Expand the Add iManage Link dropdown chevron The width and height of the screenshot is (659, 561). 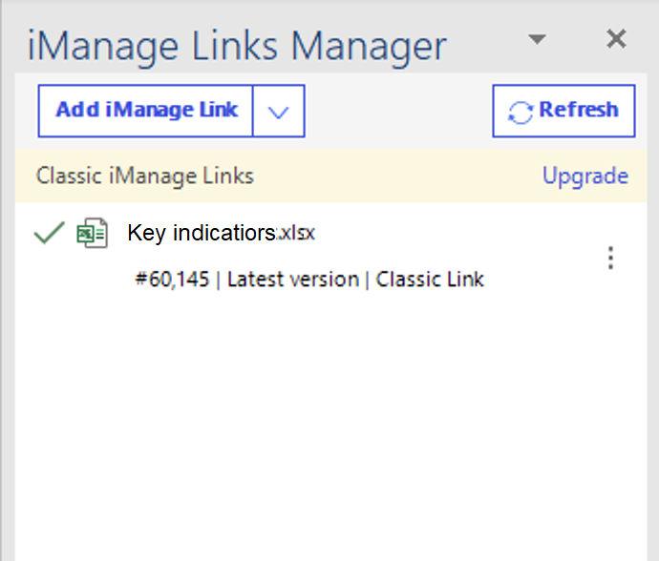(x=279, y=112)
